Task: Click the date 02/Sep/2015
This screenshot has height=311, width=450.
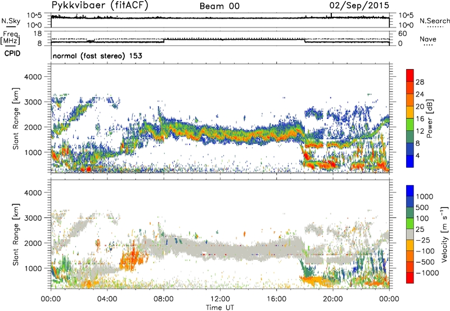Action: coord(359,6)
